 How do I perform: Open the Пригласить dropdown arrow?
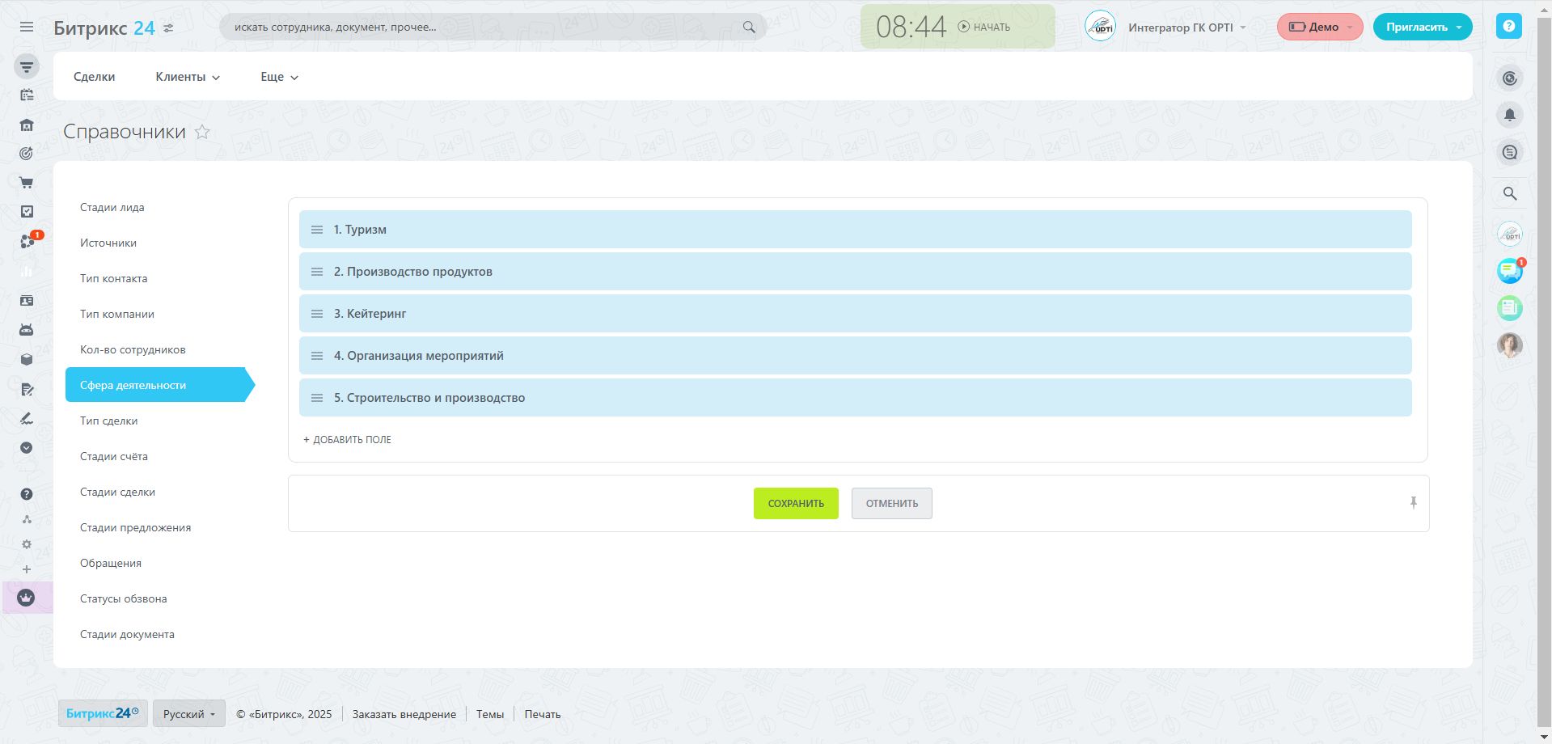[1459, 27]
